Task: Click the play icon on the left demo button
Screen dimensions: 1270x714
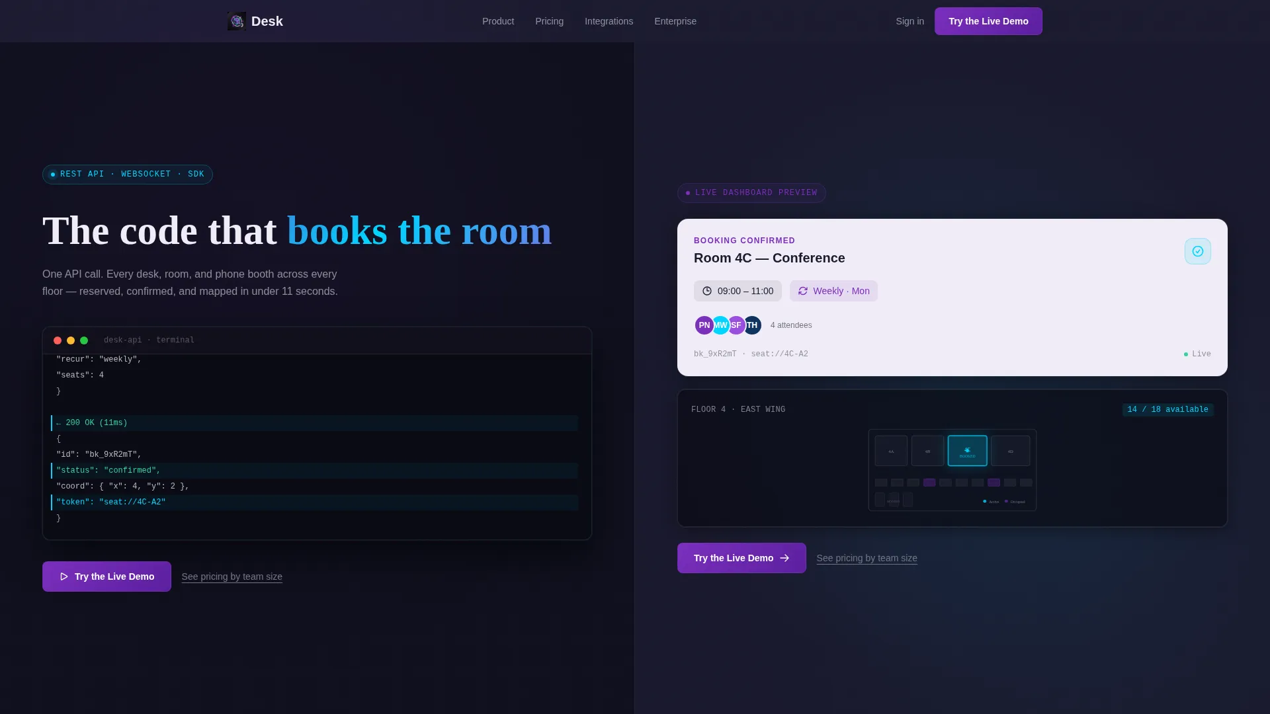Action: click(64, 576)
